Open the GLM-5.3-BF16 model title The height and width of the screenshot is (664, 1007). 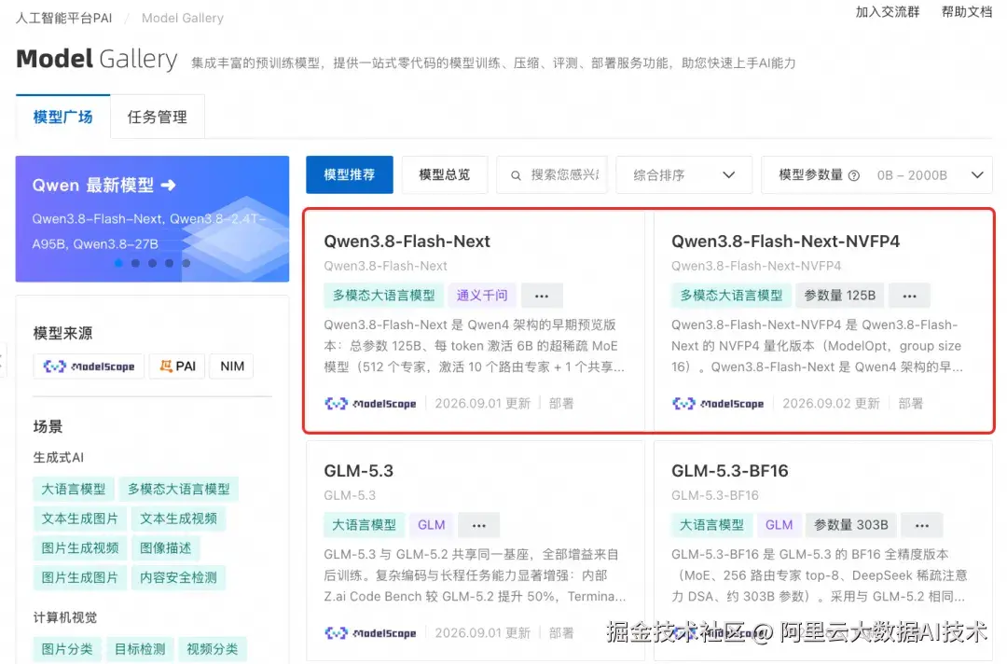[x=729, y=471]
